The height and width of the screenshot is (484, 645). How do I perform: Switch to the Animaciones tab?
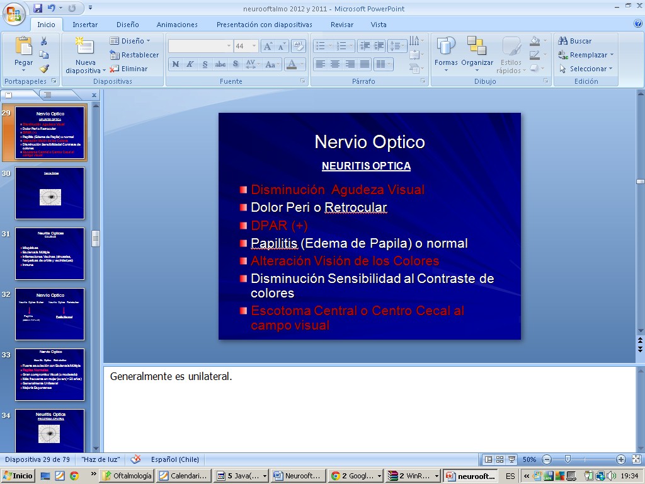pyautogui.click(x=177, y=25)
